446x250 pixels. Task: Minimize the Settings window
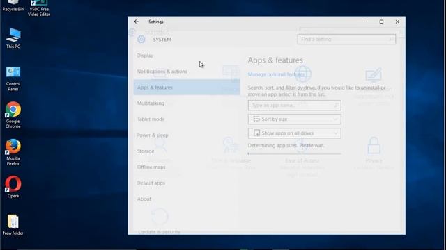tap(365, 22)
